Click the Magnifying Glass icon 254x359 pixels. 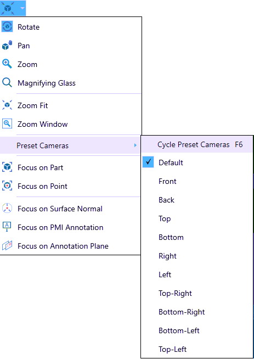[x=7, y=83]
